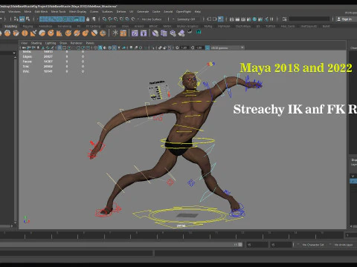This screenshot has height=267, width=357.
Task: Open the Mesh Tools menu
Action: (58, 11)
